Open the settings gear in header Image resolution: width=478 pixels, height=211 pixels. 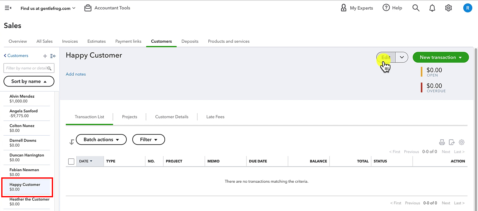(448, 8)
